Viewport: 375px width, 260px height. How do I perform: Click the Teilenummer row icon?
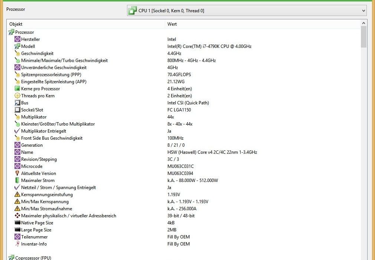(17, 237)
